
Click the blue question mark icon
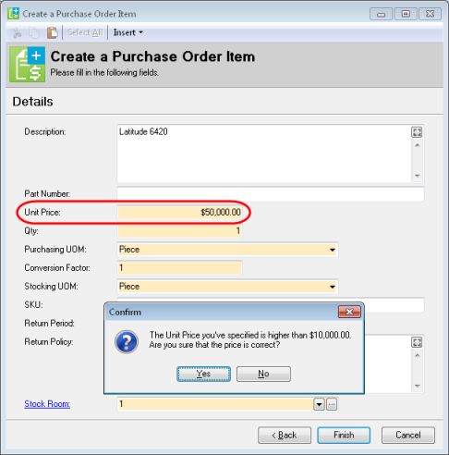pos(127,341)
